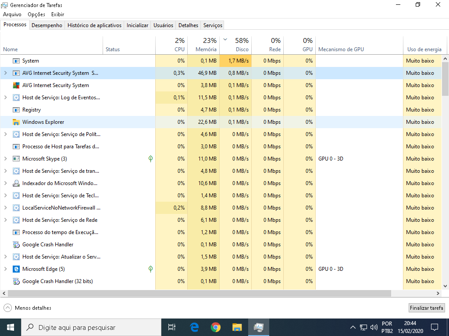Open the clock showing 20:44
Viewport: 449px width, 336px height.
410,327
